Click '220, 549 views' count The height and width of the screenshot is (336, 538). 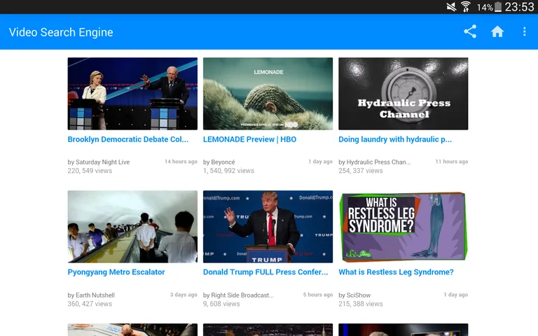tap(90, 171)
